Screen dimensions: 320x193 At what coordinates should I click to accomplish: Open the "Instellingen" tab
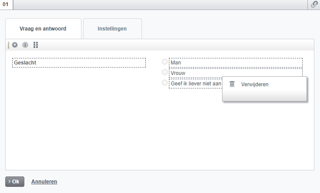pyautogui.click(x=112, y=29)
